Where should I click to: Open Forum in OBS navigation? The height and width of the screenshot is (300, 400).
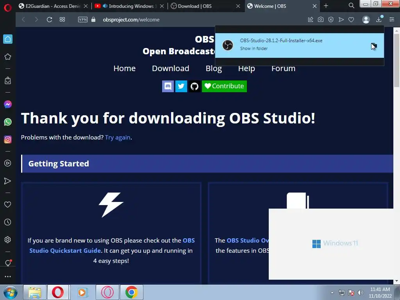[x=283, y=68]
